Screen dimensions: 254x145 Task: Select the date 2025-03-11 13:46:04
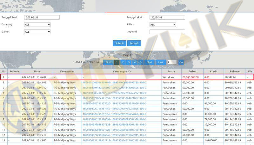click(x=34, y=77)
